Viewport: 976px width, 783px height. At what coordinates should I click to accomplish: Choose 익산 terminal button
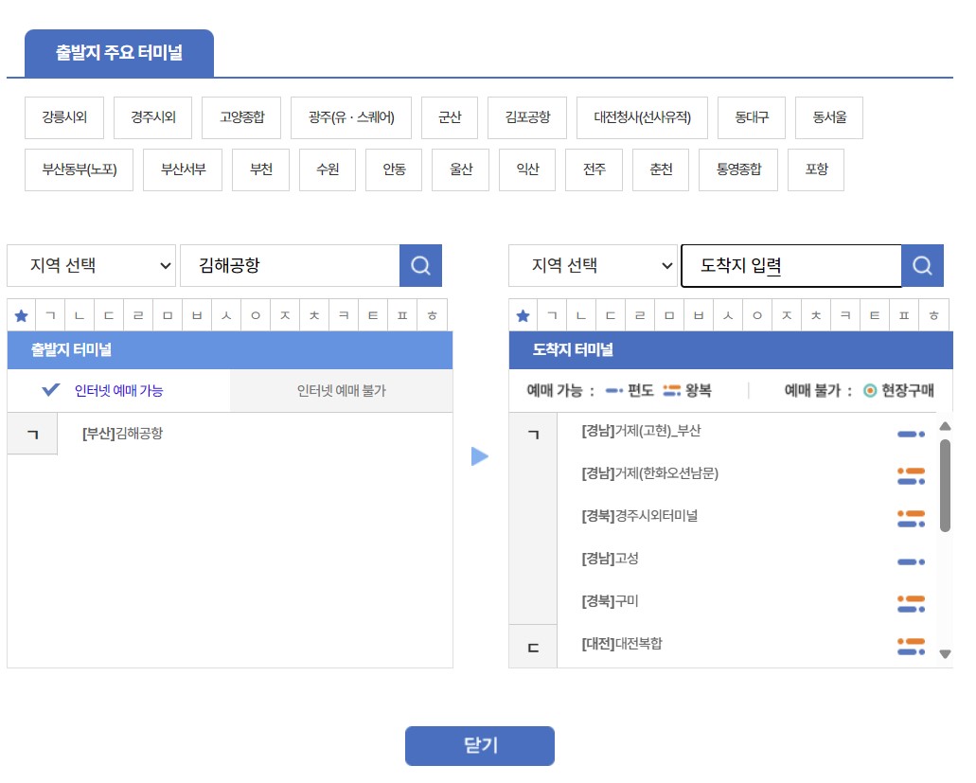coord(527,169)
